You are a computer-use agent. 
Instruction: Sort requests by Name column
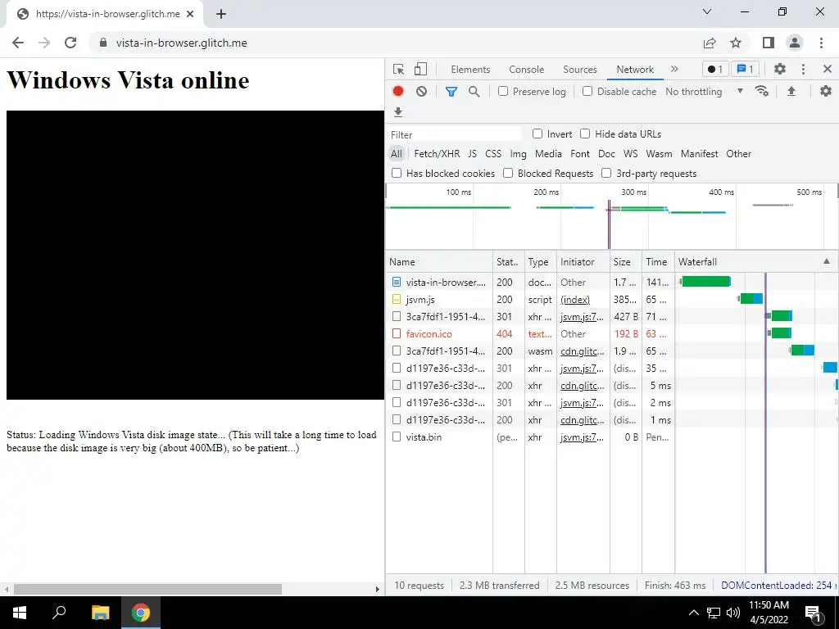pos(439,261)
